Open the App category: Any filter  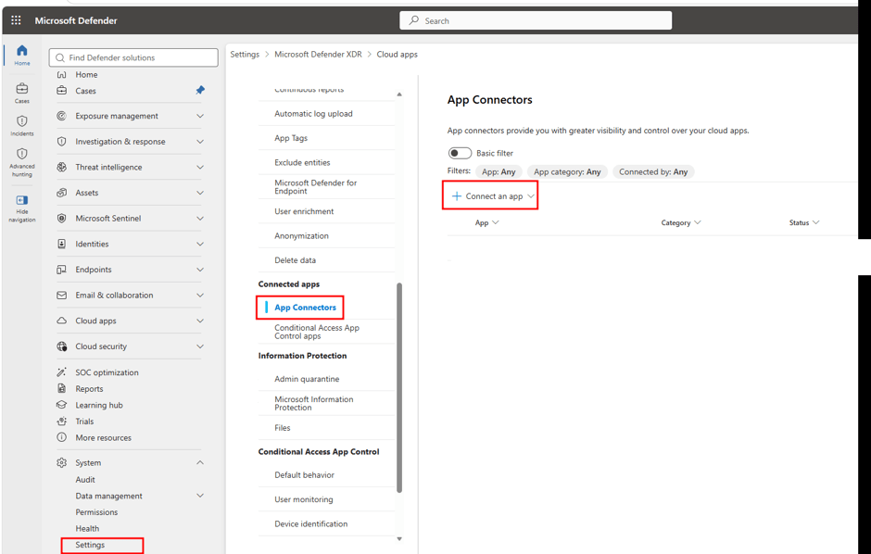click(x=567, y=172)
